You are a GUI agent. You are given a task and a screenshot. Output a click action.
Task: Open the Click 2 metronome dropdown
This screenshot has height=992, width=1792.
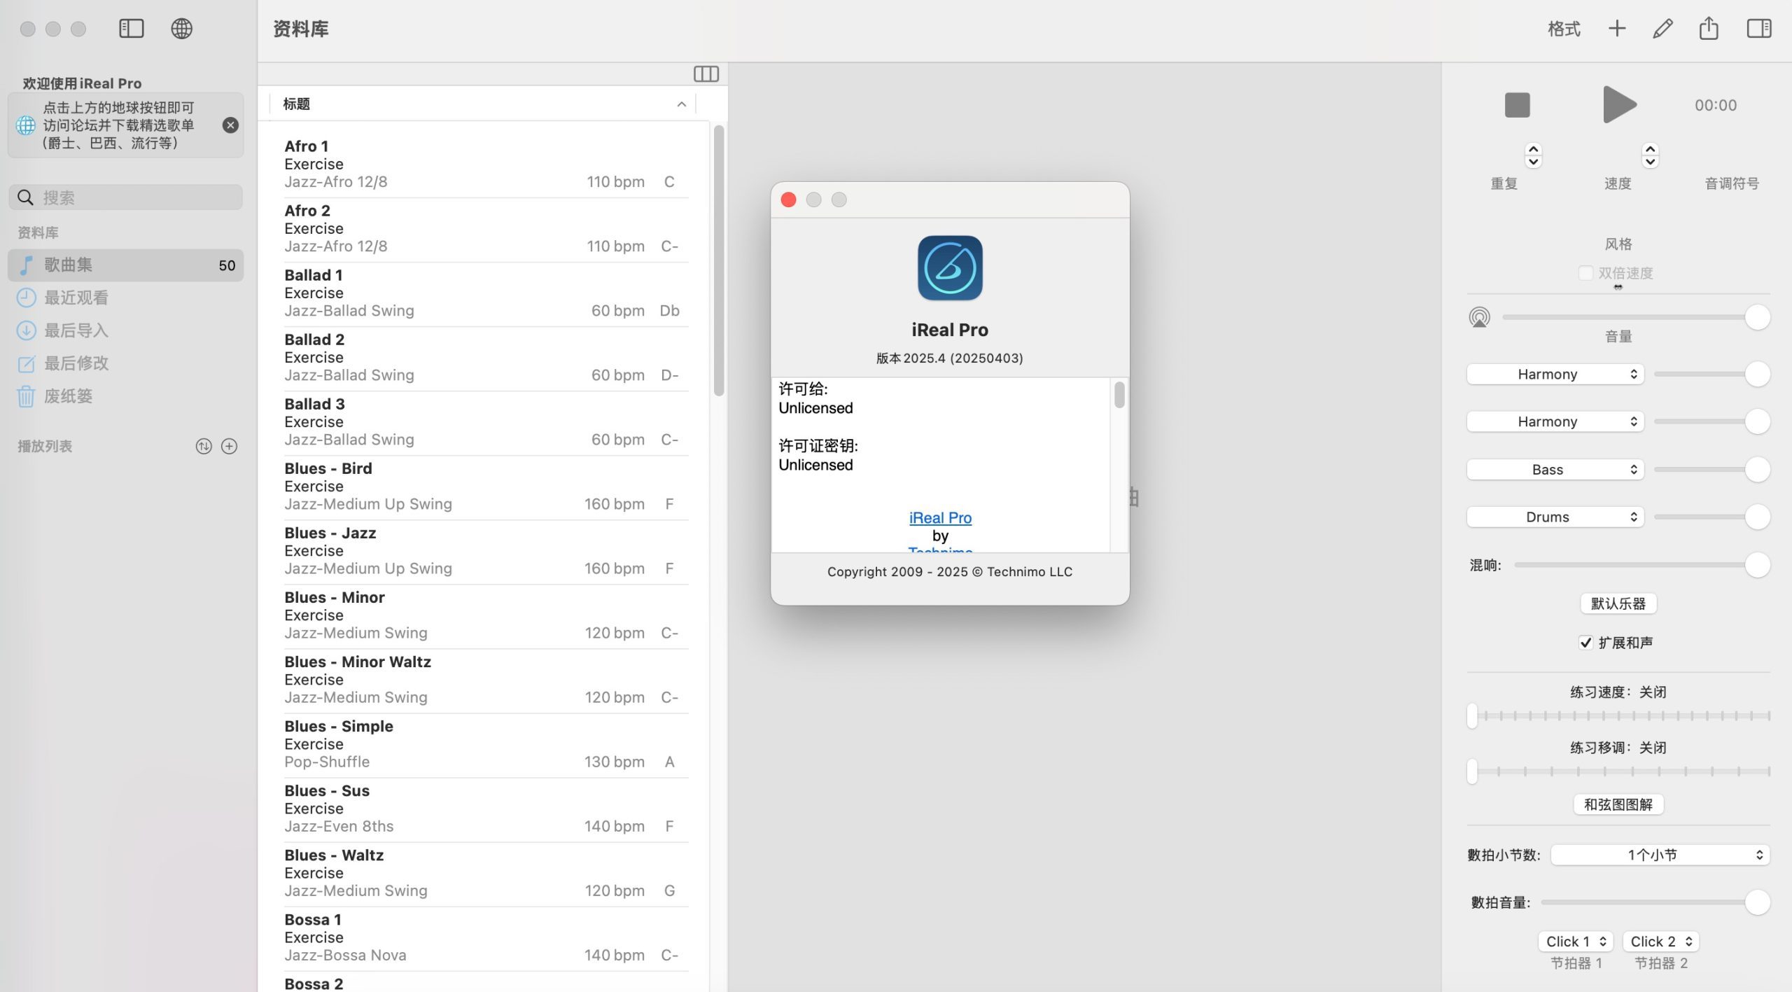(x=1660, y=942)
